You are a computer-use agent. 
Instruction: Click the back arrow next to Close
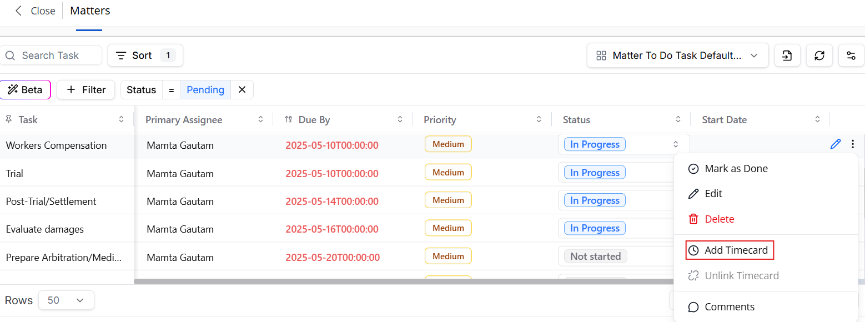click(19, 11)
